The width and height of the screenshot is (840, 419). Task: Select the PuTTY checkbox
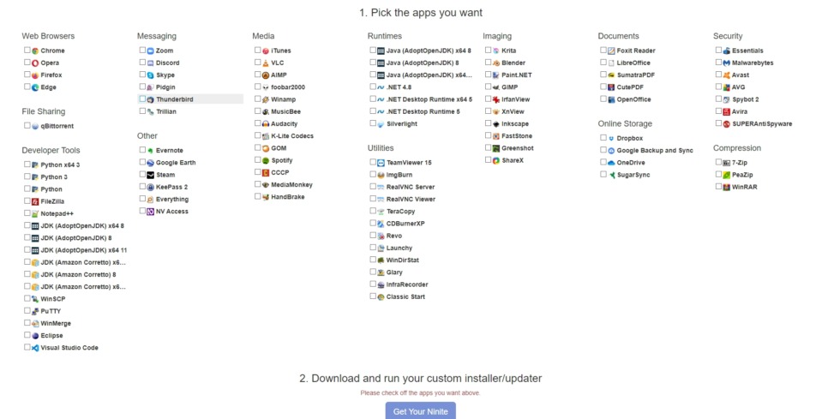coord(27,311)
